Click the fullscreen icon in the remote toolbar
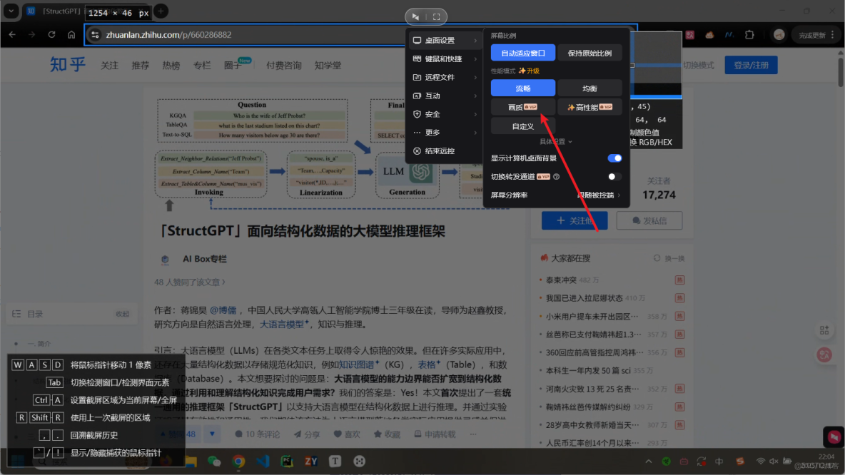The image size is (845, 475). point(435,16)
